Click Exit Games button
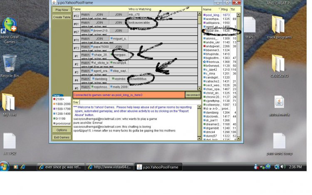The image size is (312, 195). pyautogui.click(x=62, y=137)
